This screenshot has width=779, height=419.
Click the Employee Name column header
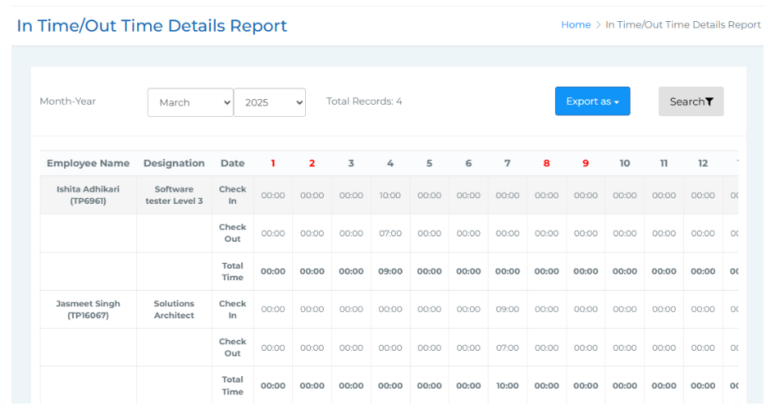tap(88, 163)
